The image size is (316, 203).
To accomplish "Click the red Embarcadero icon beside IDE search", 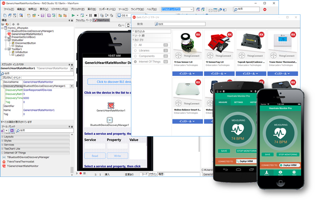I will coord(265,10).
